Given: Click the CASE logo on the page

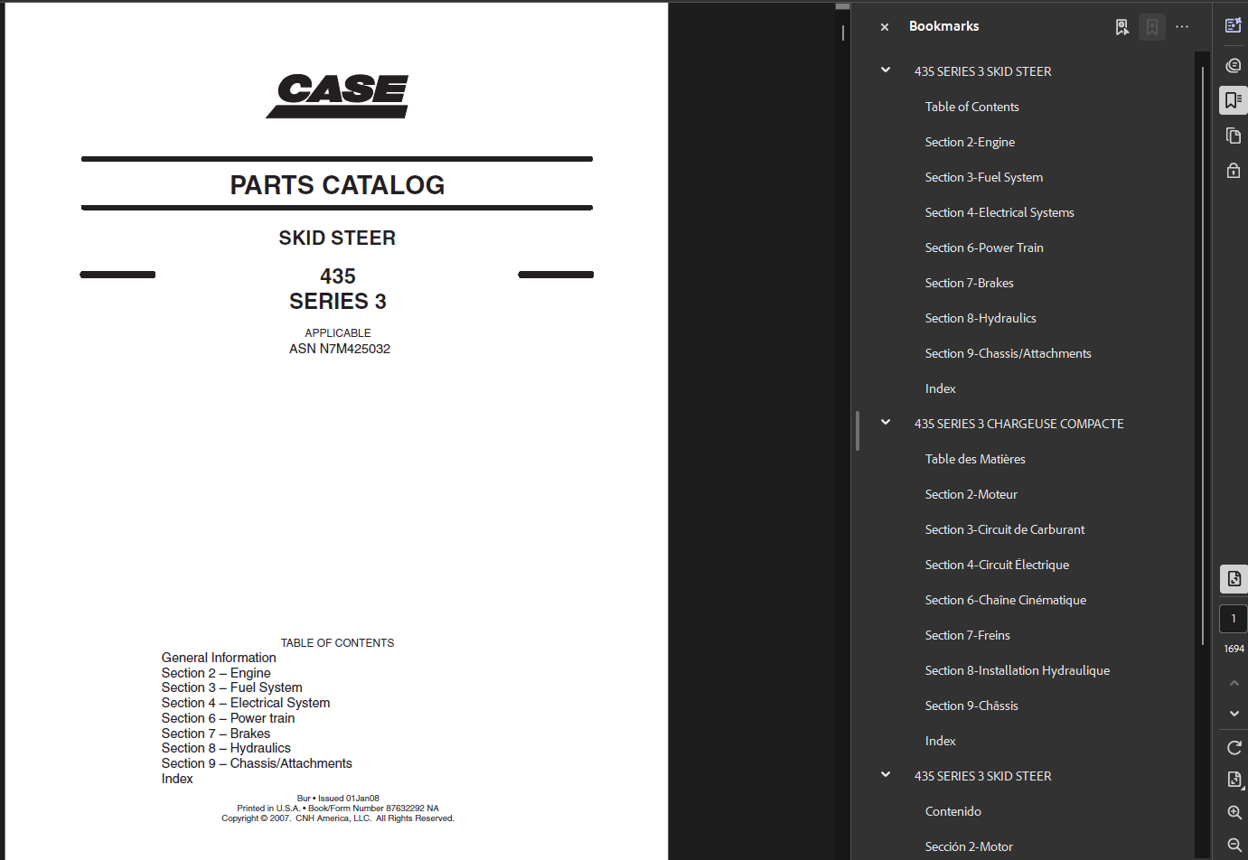Looking at the screenshot, I should pyautogui.click(x=337, y=96).
